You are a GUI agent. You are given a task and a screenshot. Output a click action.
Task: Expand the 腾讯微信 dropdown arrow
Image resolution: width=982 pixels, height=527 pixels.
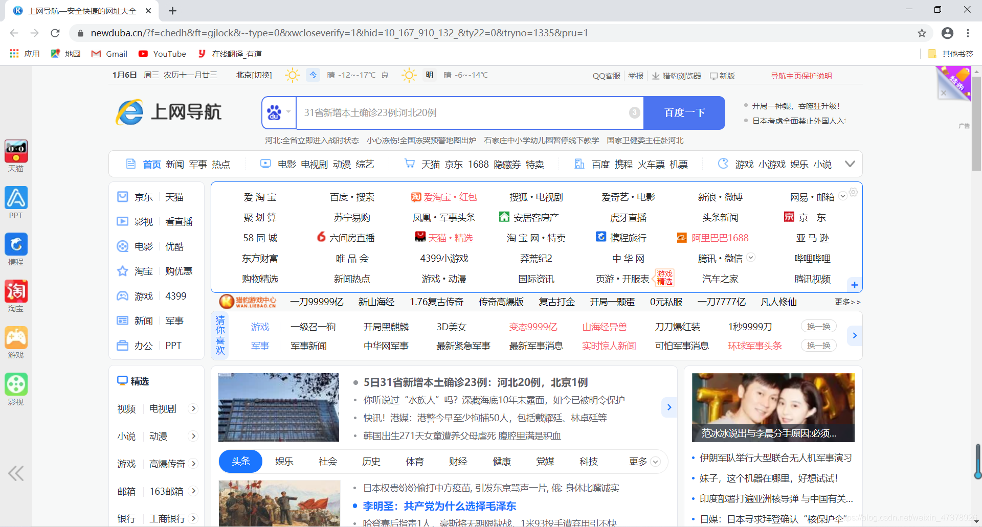click(x=751, y=258)
